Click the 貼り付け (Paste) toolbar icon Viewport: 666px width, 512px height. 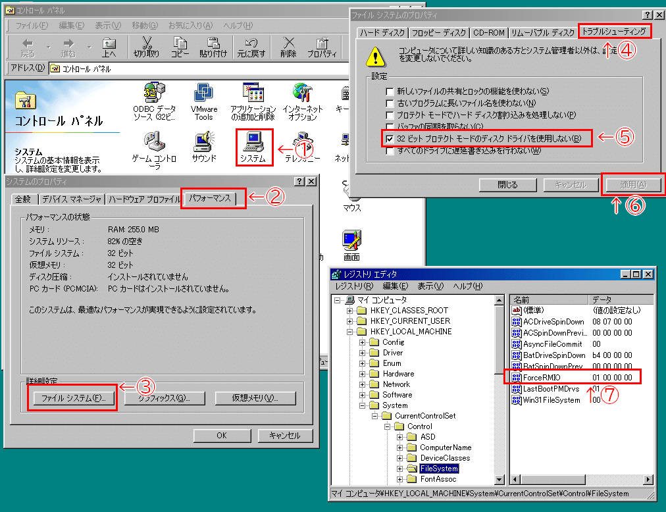point(212,45)
